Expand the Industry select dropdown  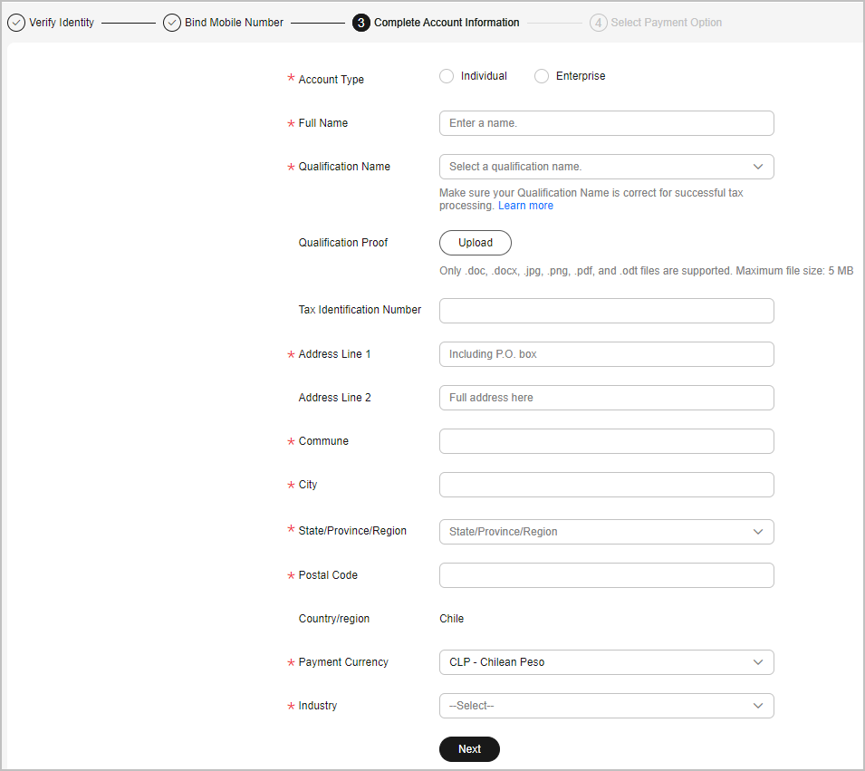(x=606, y=706)
